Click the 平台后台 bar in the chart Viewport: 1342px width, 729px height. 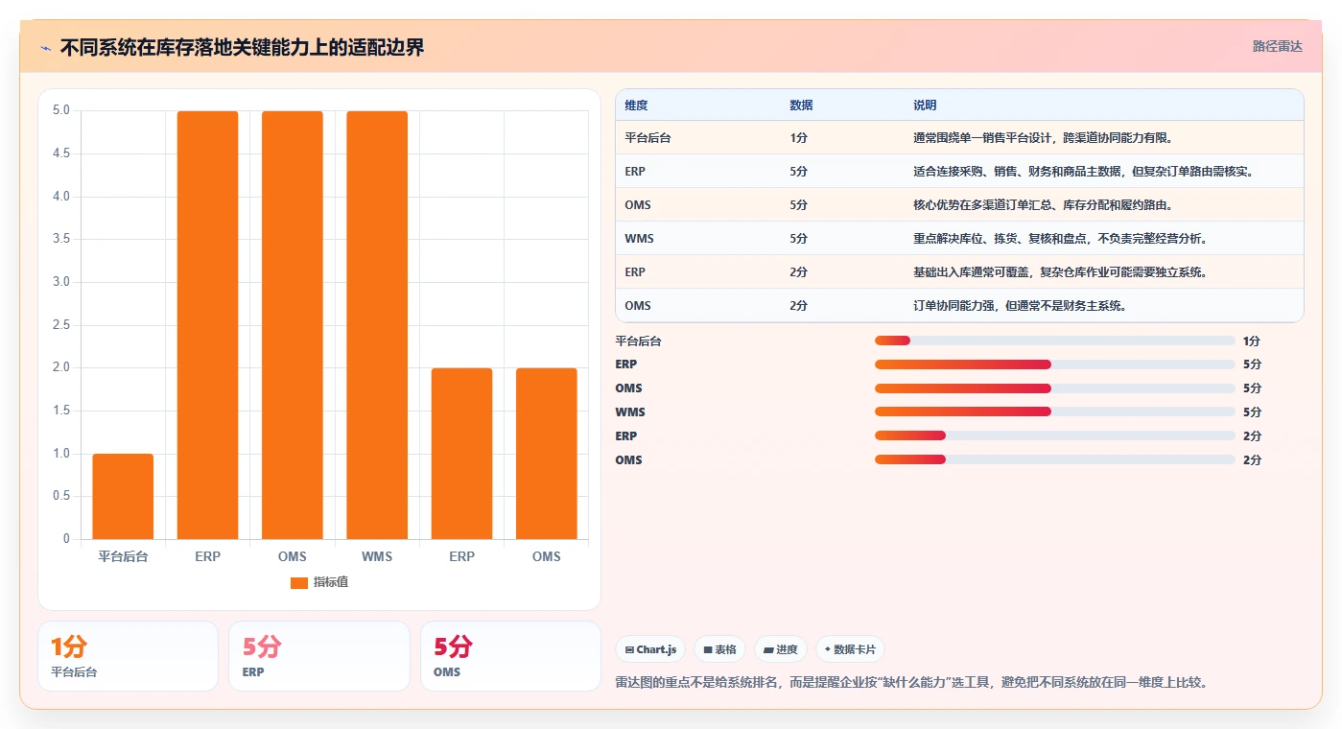click(x=123, y=496)
